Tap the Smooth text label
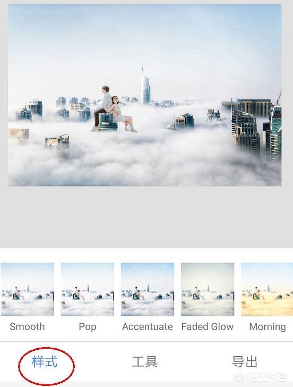This screenshot has height=387, width=293. click(27, 326)
